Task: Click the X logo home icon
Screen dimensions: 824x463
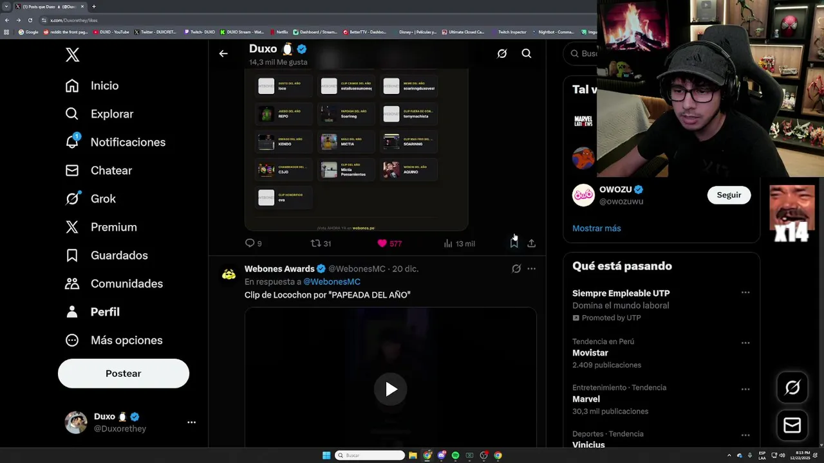Action: (x=72, y=55)
